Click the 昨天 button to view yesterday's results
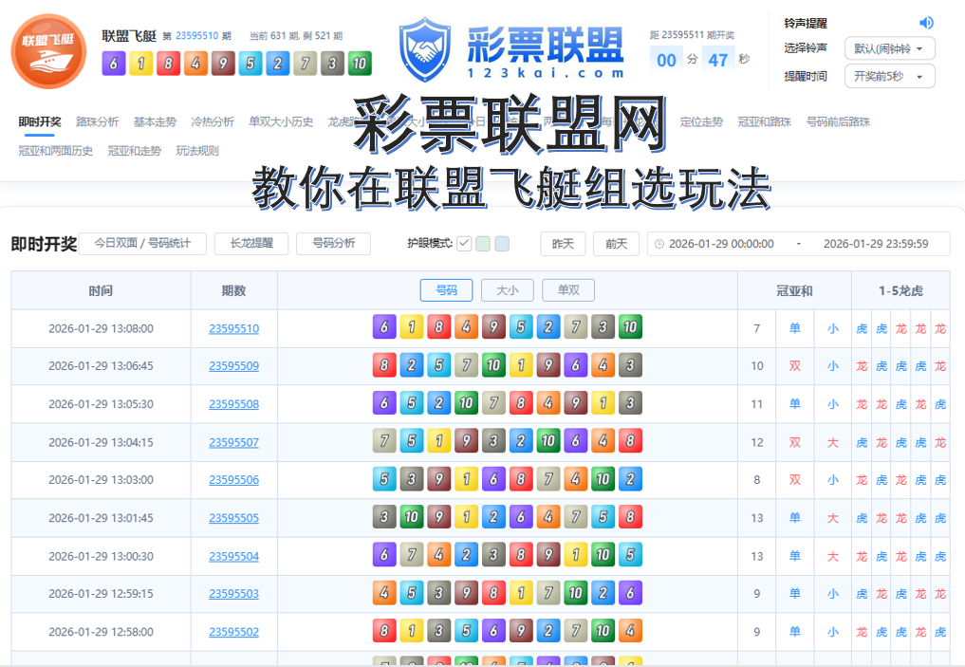The width and height of the screenshot is (965, 667). 562,243
